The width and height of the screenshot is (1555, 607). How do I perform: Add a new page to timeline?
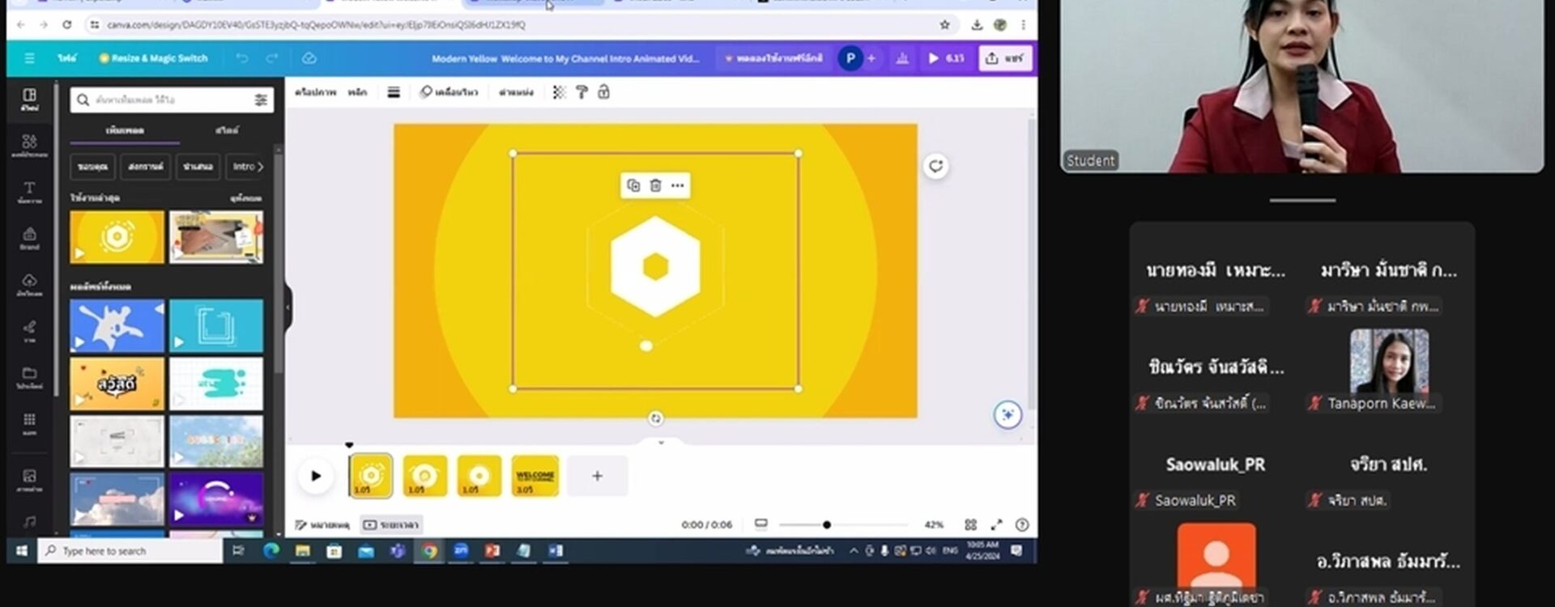pos(597,476)
